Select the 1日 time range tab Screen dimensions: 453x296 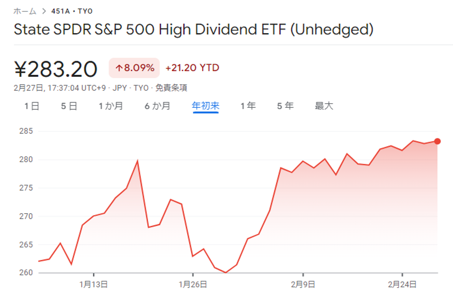pyautogui.click(x=32, y=106)
